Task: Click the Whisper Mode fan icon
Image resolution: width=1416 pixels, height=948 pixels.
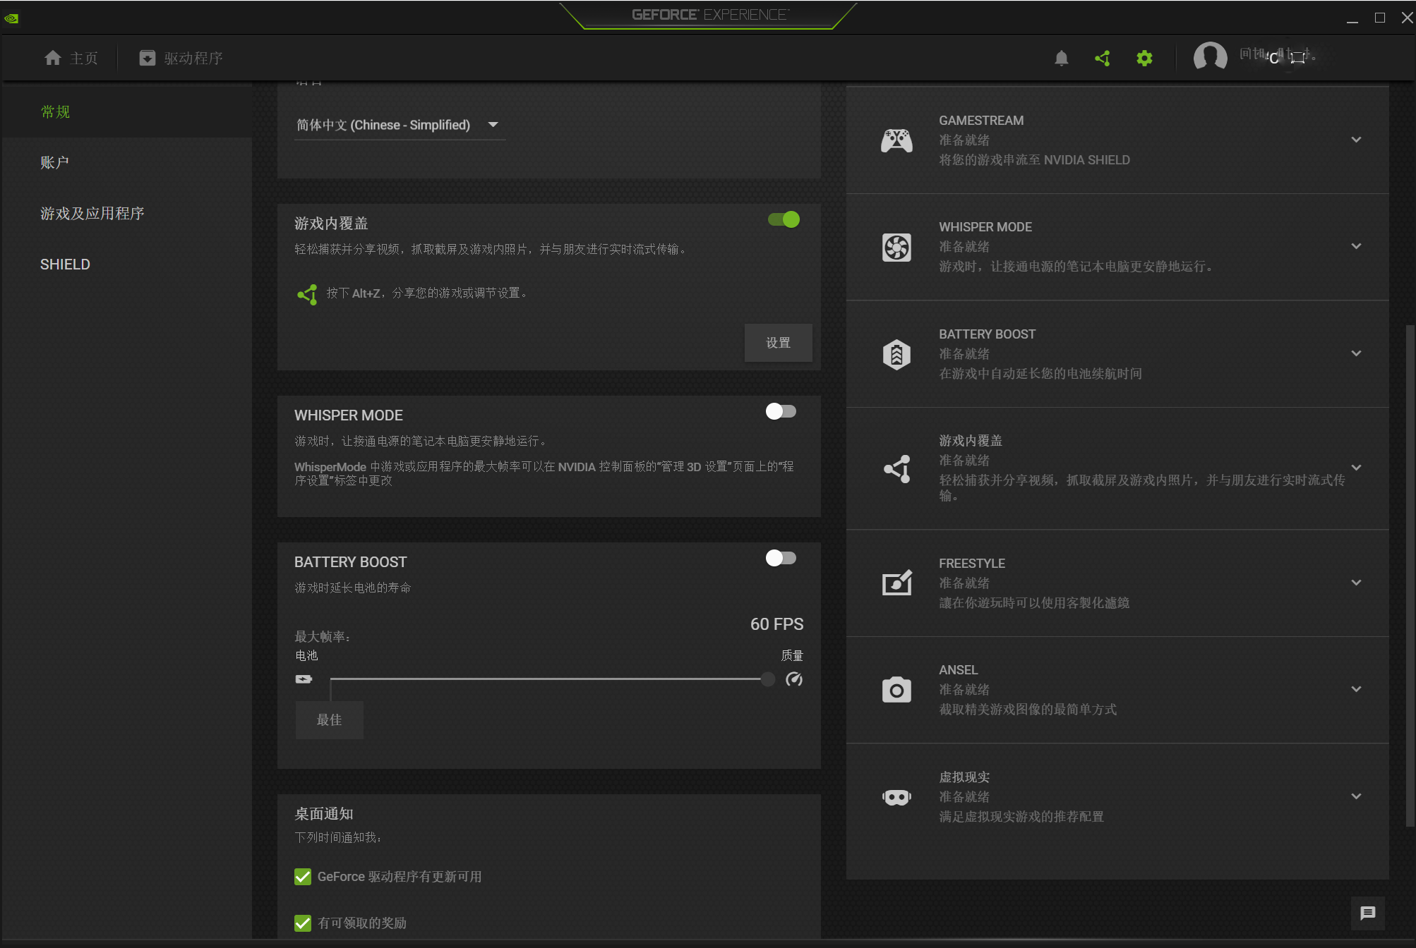Action: click(896, 247)
